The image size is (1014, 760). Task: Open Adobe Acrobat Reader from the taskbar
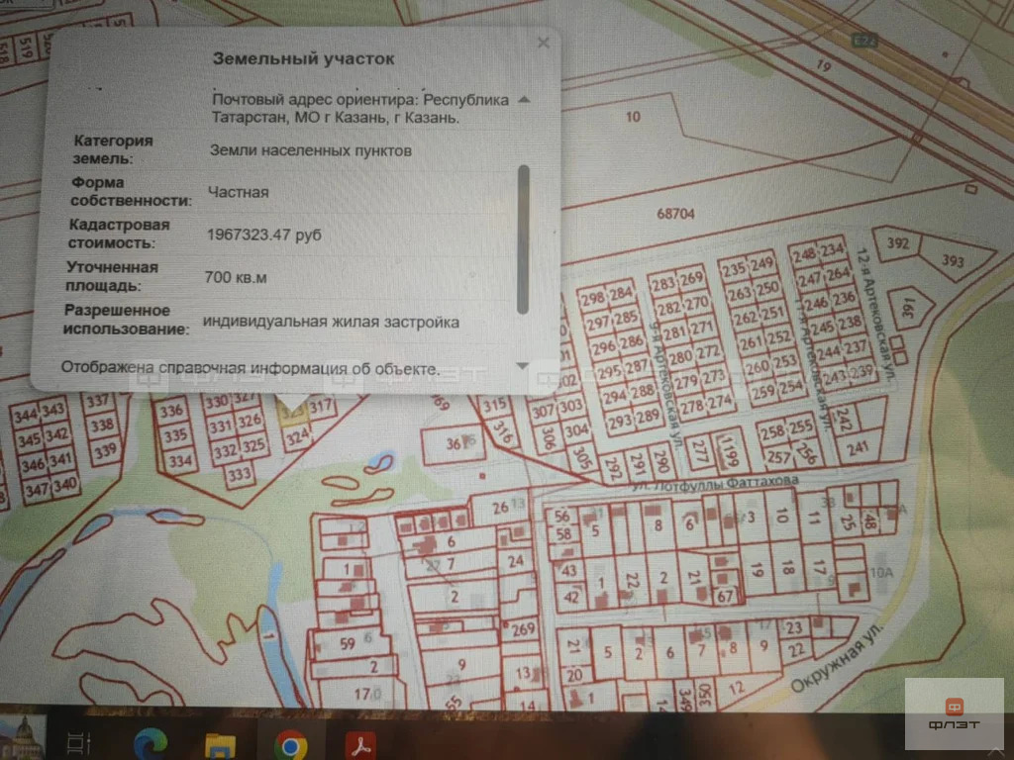click(x=360, y=745)
